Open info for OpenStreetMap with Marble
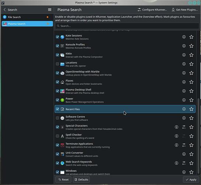Image resolution: width=201 pixels, height=185 pixels. (184, 73)
